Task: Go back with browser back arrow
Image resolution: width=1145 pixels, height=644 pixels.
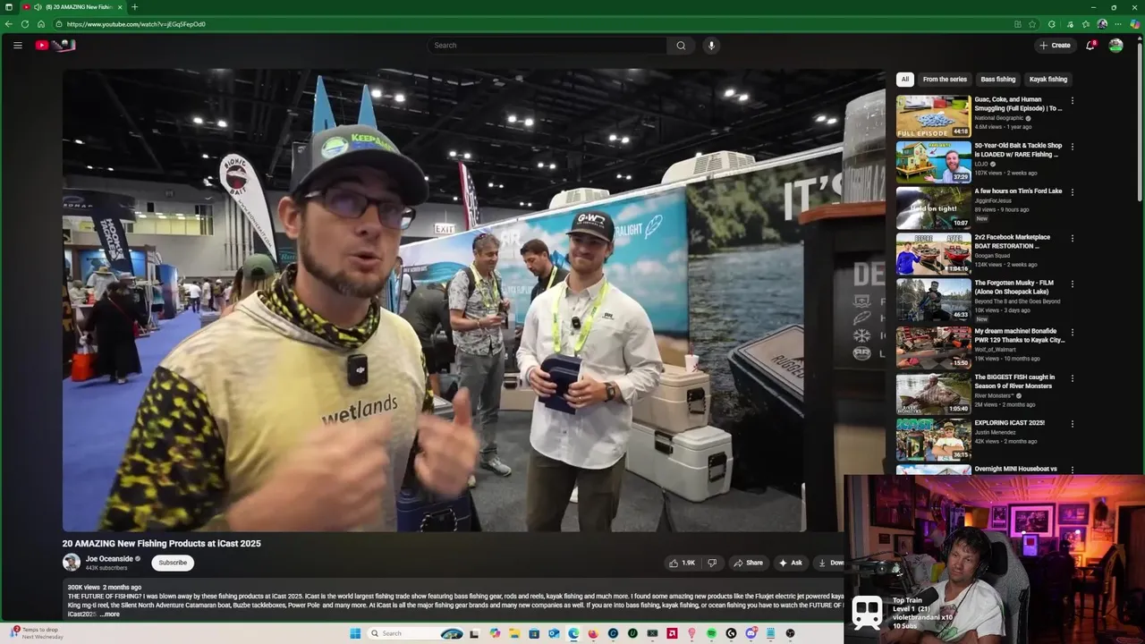Action: click(9, 24)
